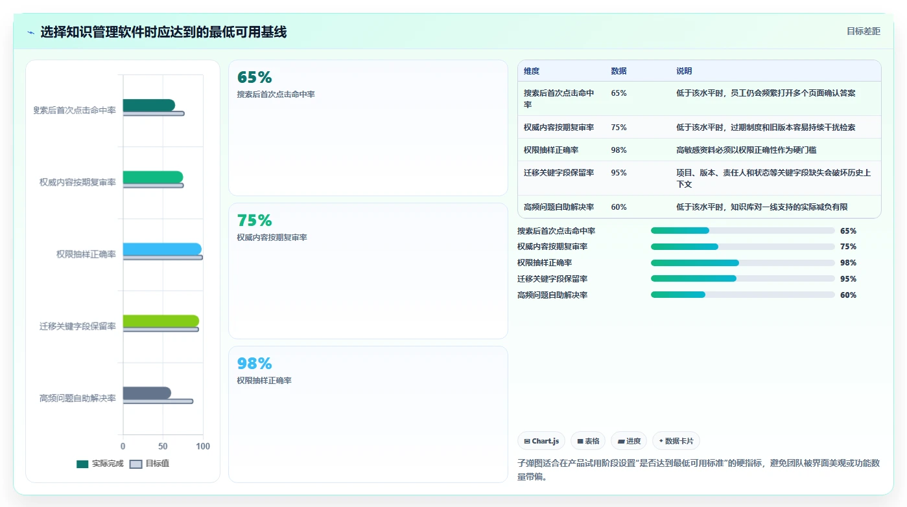The image size is (907, 507).
Task: Select the 表格 tag chip
Action: (588, 441)
